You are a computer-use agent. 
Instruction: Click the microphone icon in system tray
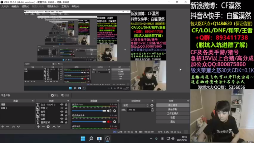tap(156, 139)
